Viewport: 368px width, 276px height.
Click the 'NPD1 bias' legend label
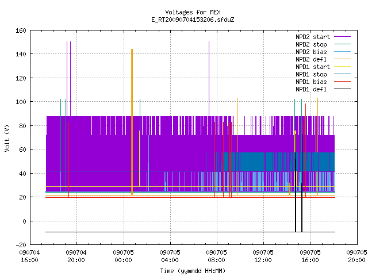click(x=311, y=82)
